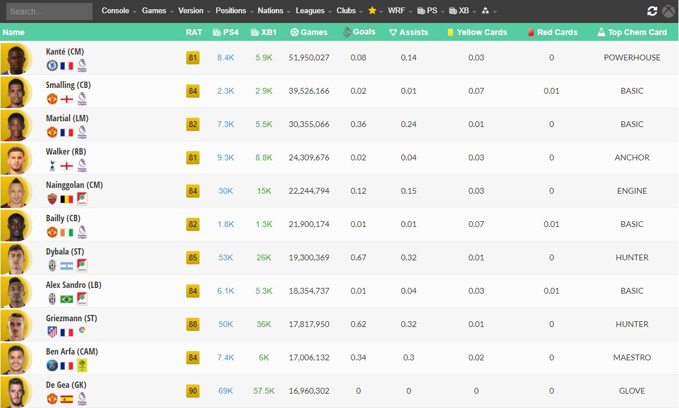Open De Gea (GK) player link
The image size is (679, 408).
[66, 384]
